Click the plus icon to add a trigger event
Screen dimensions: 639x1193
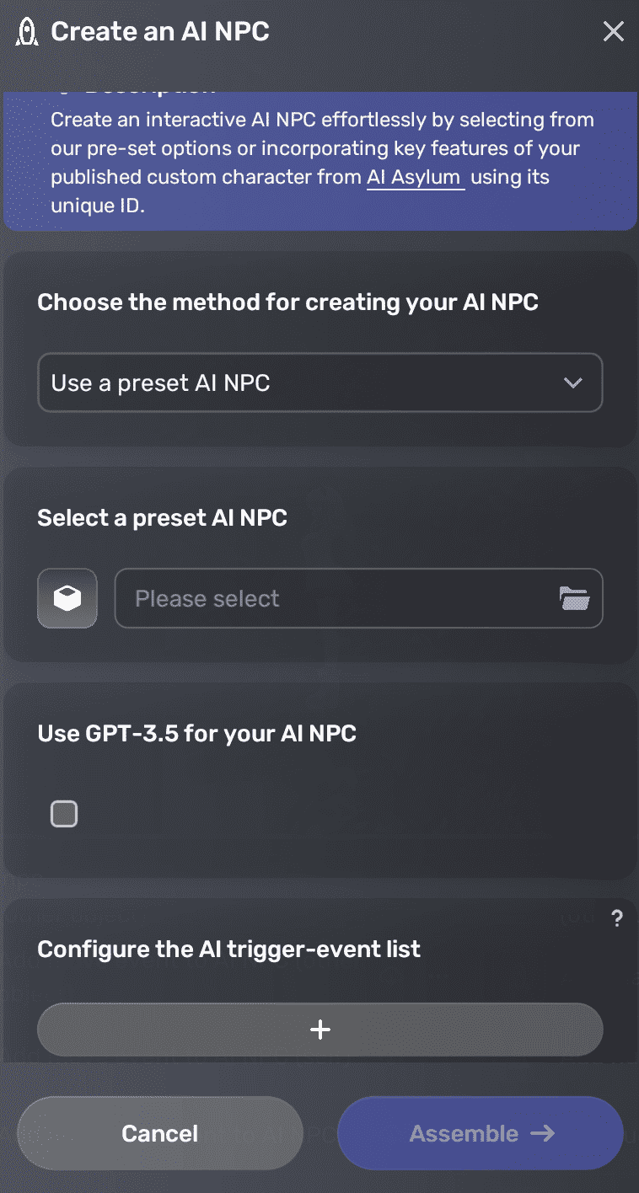[319, 1029]
